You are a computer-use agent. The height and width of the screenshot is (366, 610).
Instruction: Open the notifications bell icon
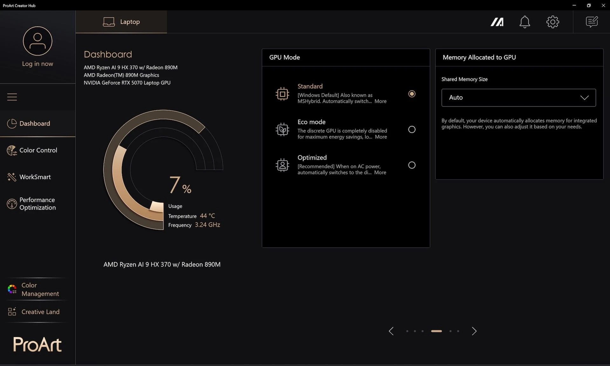525,22
